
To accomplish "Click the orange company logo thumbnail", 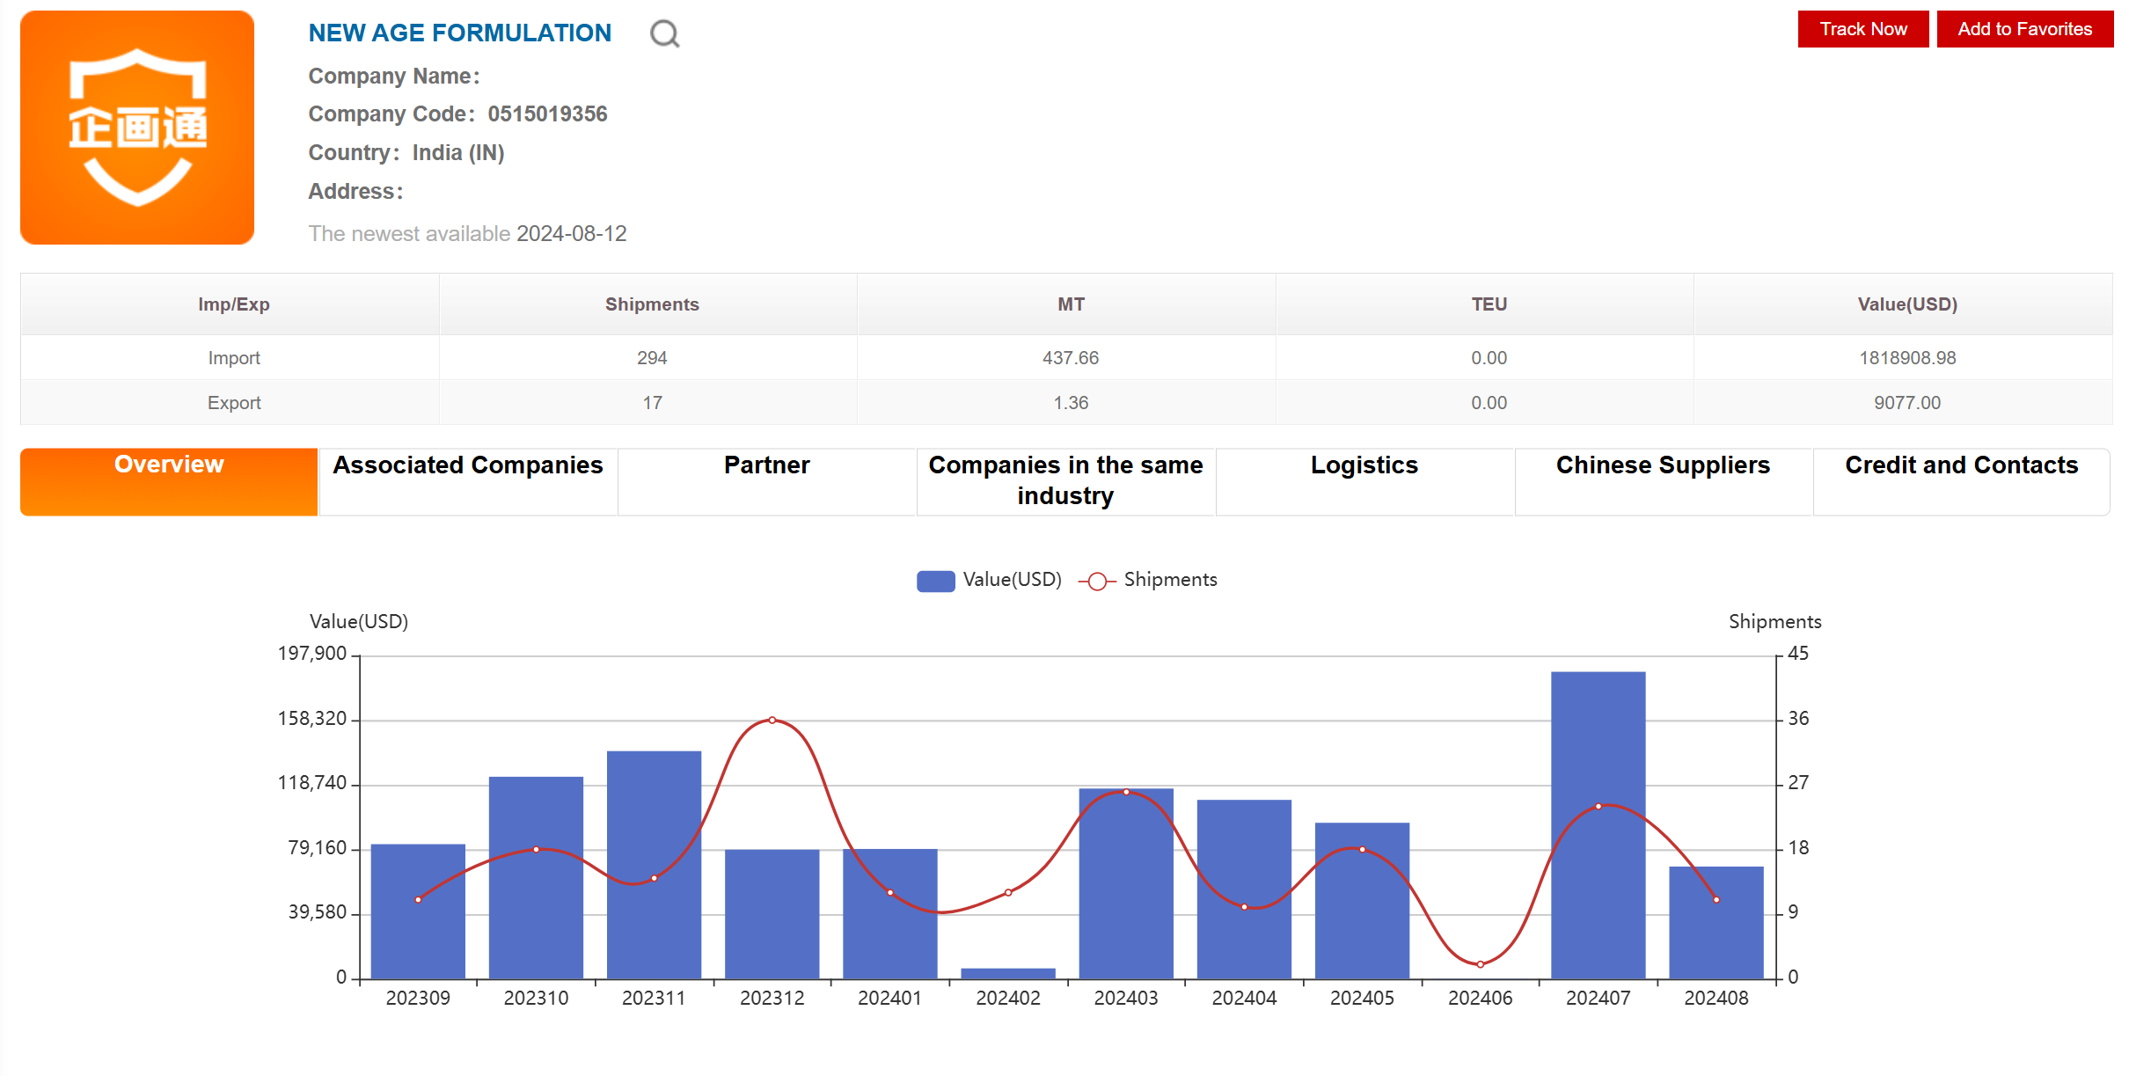I will 137,128.
